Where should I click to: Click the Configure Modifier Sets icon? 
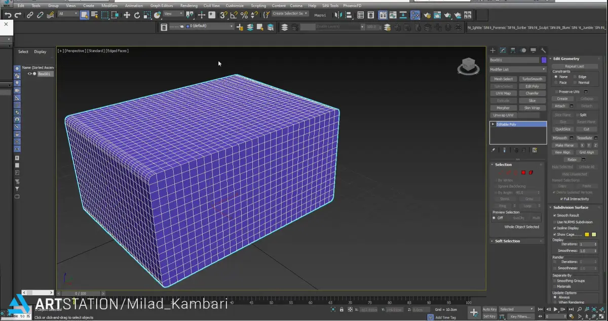535,150
